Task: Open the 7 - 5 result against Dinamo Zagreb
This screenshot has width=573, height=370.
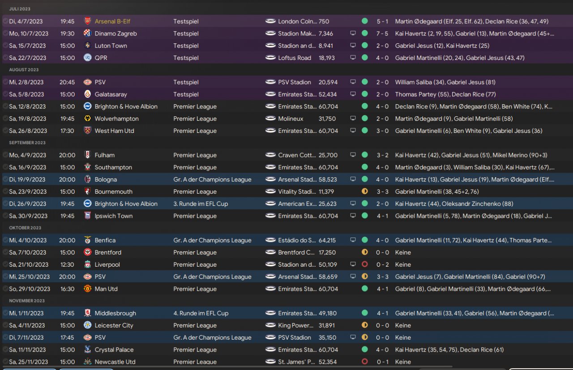Action: (382, 34)
